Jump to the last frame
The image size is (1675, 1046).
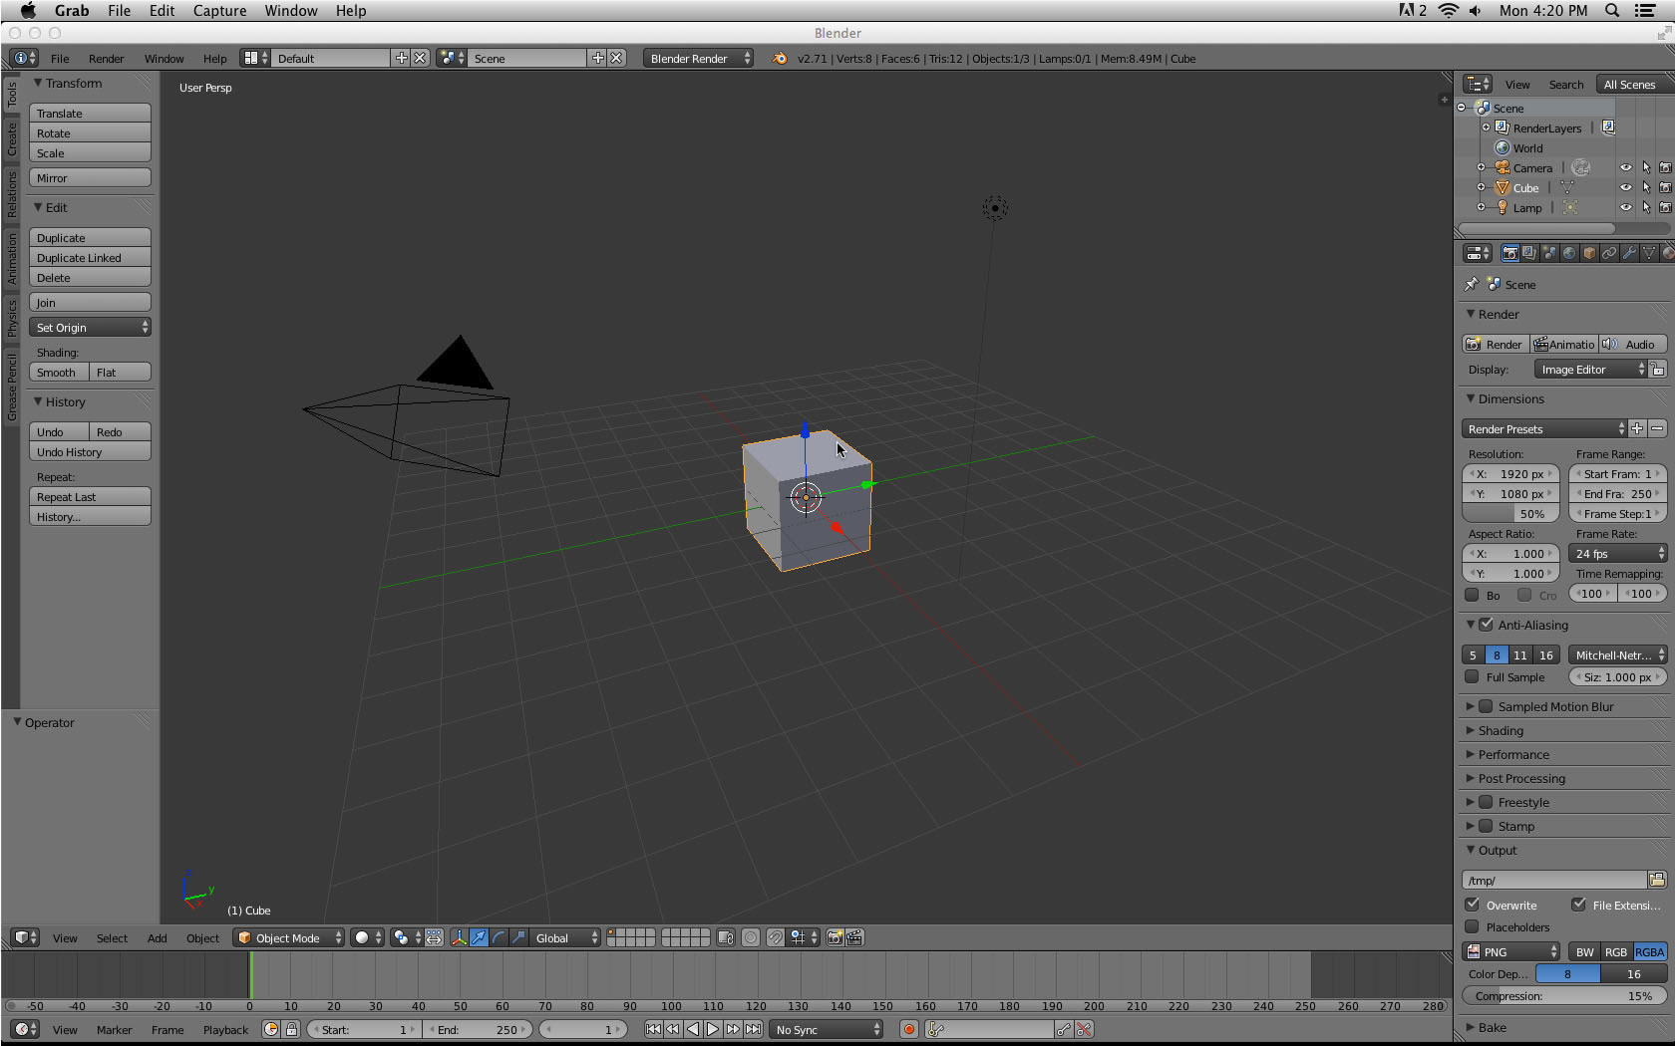coord(753,1029)
